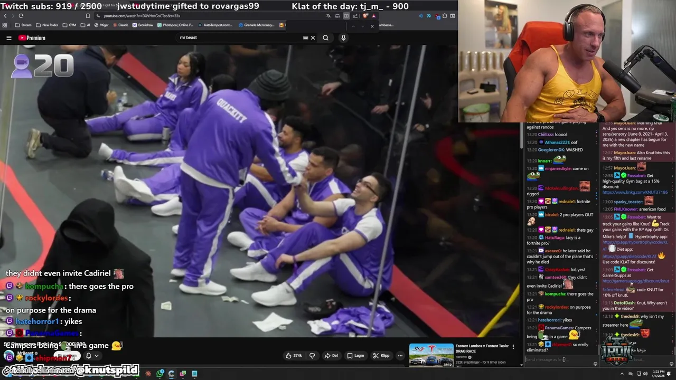Select username DotofDash in right chat

[625, 303]
